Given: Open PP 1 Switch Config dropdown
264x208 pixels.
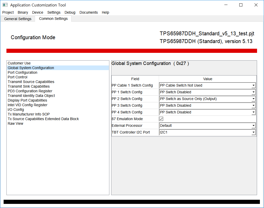Looking at the screenshot, I should [x=207, y=92].
